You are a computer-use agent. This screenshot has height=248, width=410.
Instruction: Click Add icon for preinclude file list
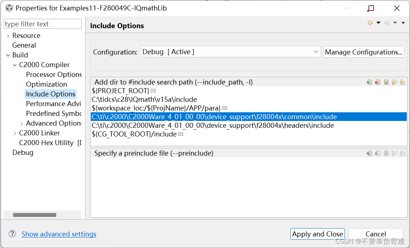coord(369,153)
